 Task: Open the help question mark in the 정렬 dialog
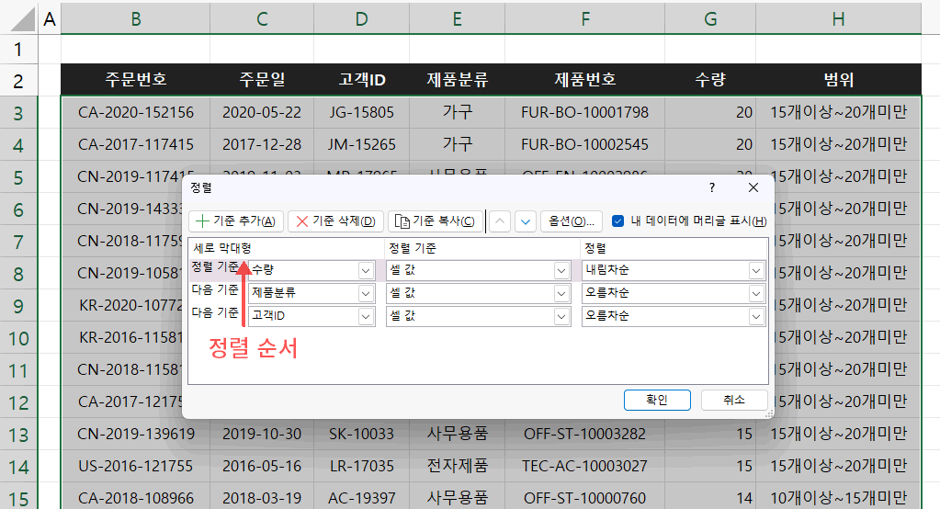pos(711,187)
